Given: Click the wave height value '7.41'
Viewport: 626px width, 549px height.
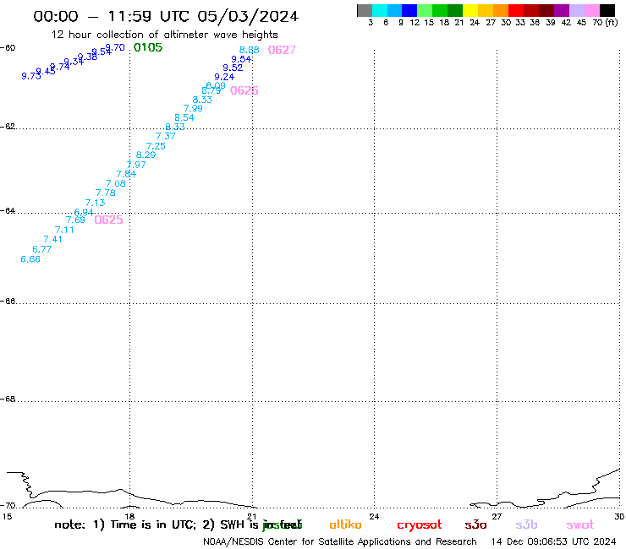Looking at the screenshot, I should coord(52,239).
